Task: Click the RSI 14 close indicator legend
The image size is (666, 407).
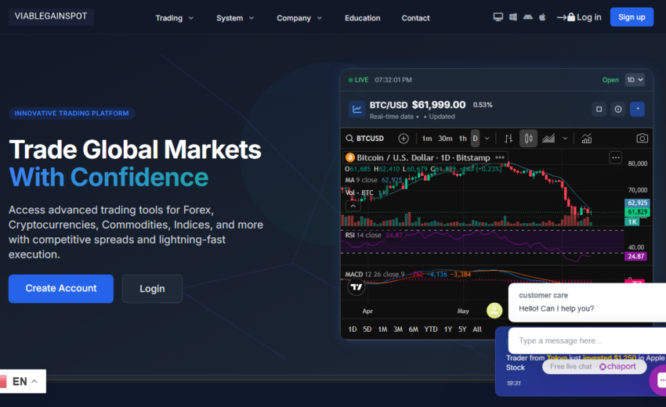Action: point(374,235)
